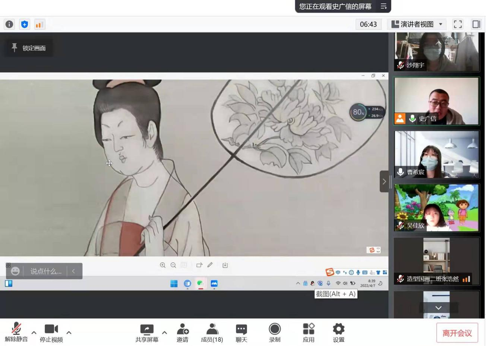486x346 pixels.
Task: Click the 离开会议 leave meeting button
Action: (x=457, y=333)
